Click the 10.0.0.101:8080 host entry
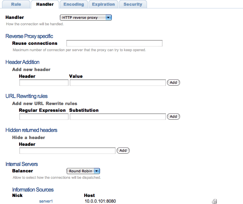Screen dimensions: 243x204 100,201
